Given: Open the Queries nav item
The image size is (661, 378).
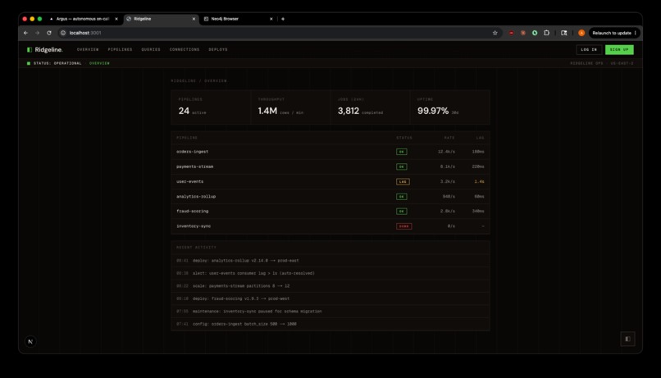Looking at the screenshot, I should tap(151, 50).
